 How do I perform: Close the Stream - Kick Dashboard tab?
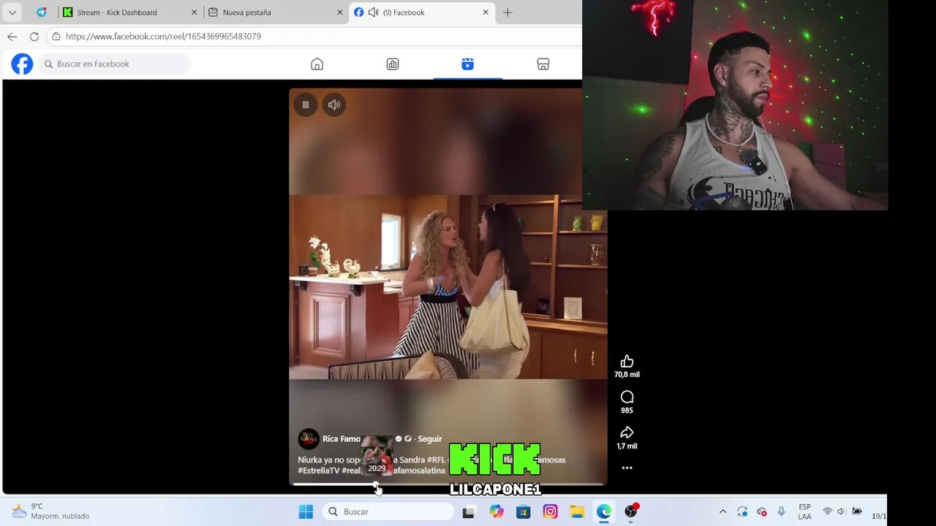195,12
